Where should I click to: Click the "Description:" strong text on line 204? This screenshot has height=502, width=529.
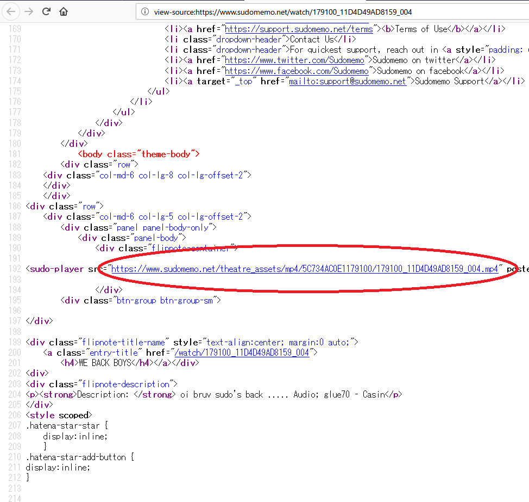tap(103, 394)
